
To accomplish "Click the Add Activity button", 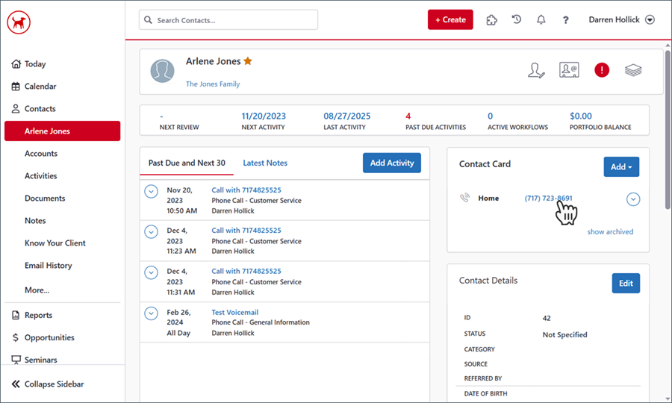I will (x=391, y=163).
